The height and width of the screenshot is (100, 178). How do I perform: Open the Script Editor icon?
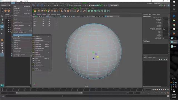[168, 96]
